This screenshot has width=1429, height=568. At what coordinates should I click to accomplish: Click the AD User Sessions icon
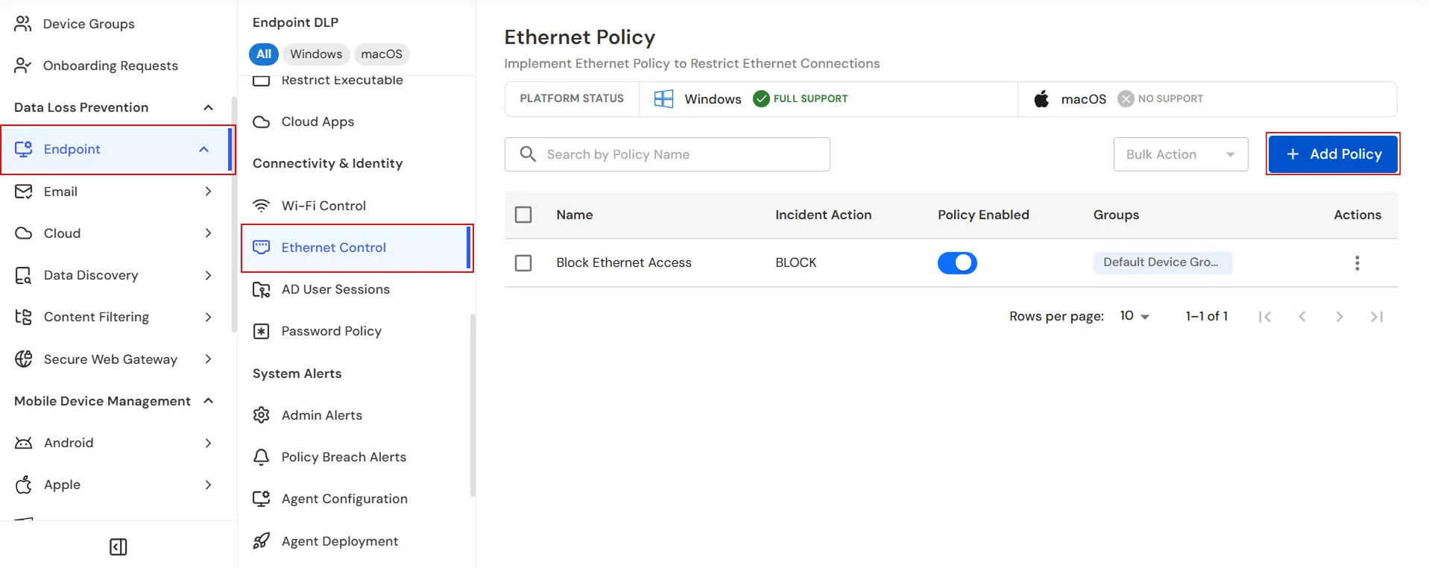pyautogui.click(x=261, y=289)
